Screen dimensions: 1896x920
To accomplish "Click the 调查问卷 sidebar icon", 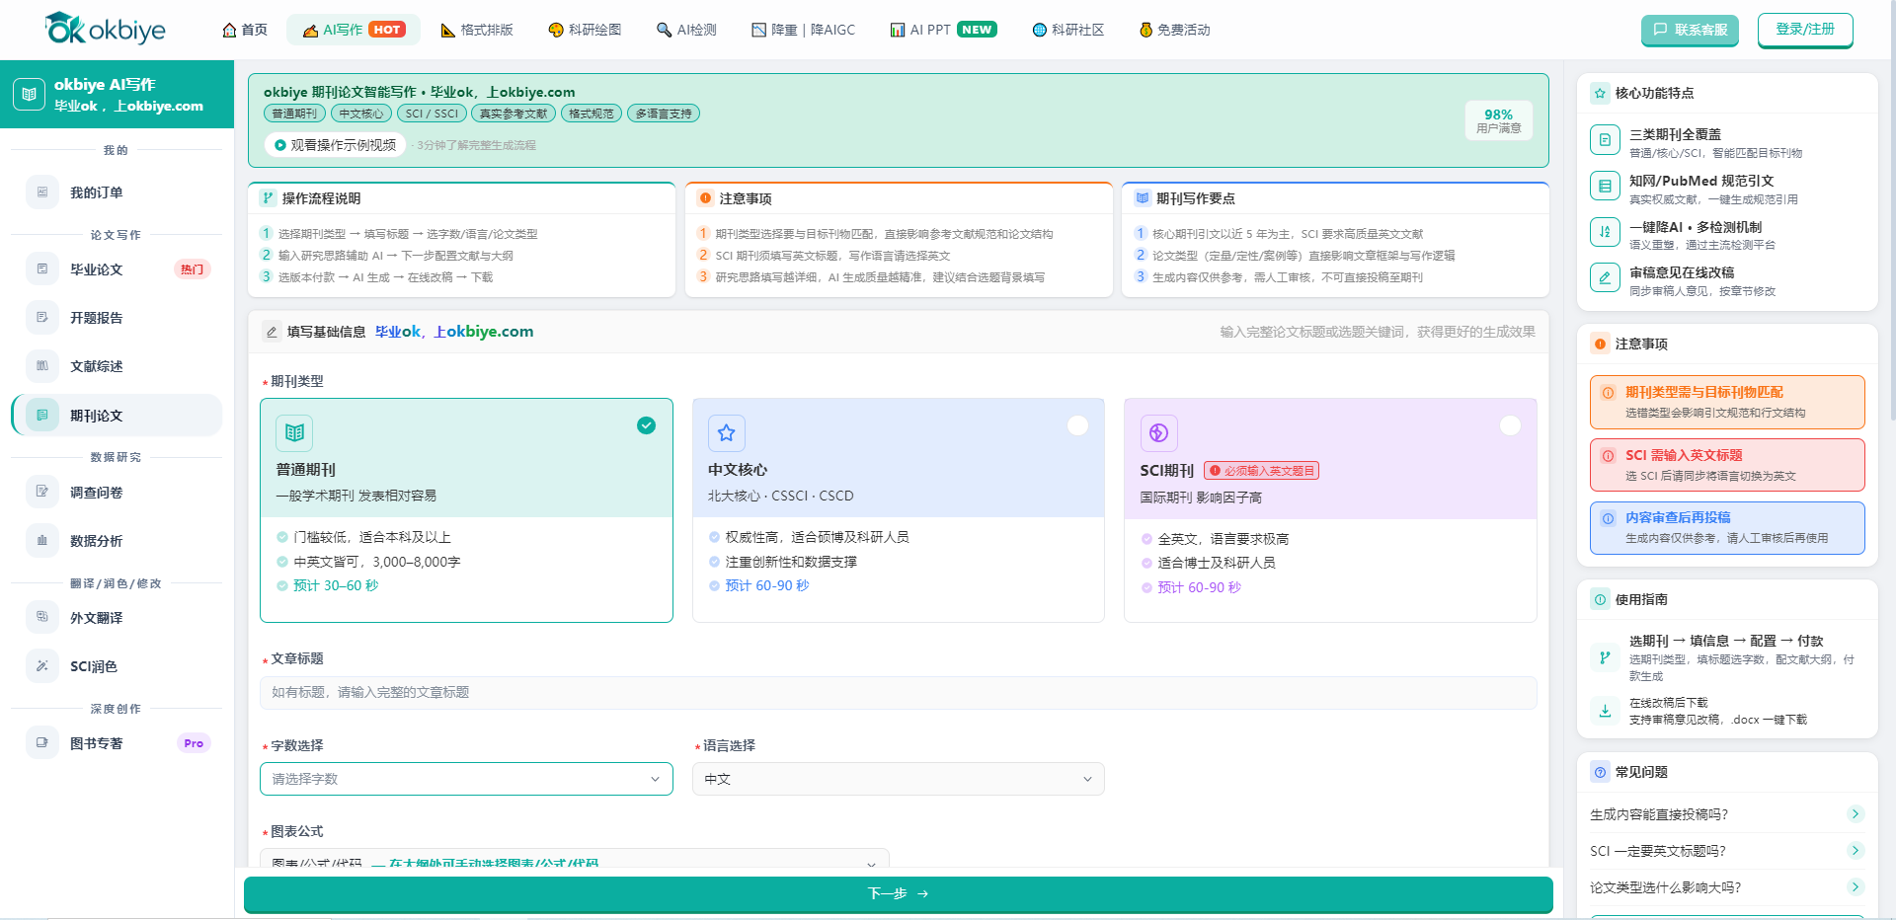I will [42, 493].
